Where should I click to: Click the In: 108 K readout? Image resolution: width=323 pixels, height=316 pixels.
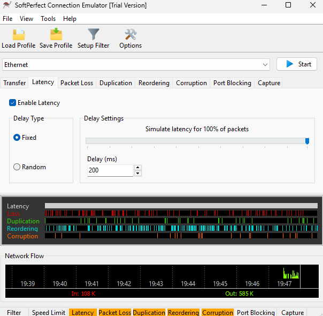83,294
